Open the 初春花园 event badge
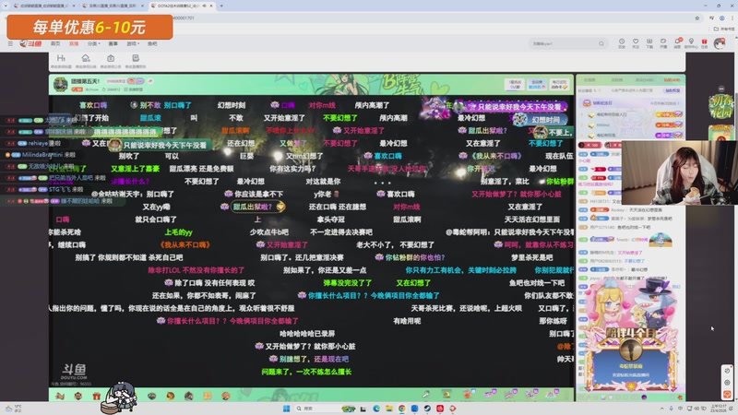The height and width of the screenshot is (415, 738). click(720, 107)
